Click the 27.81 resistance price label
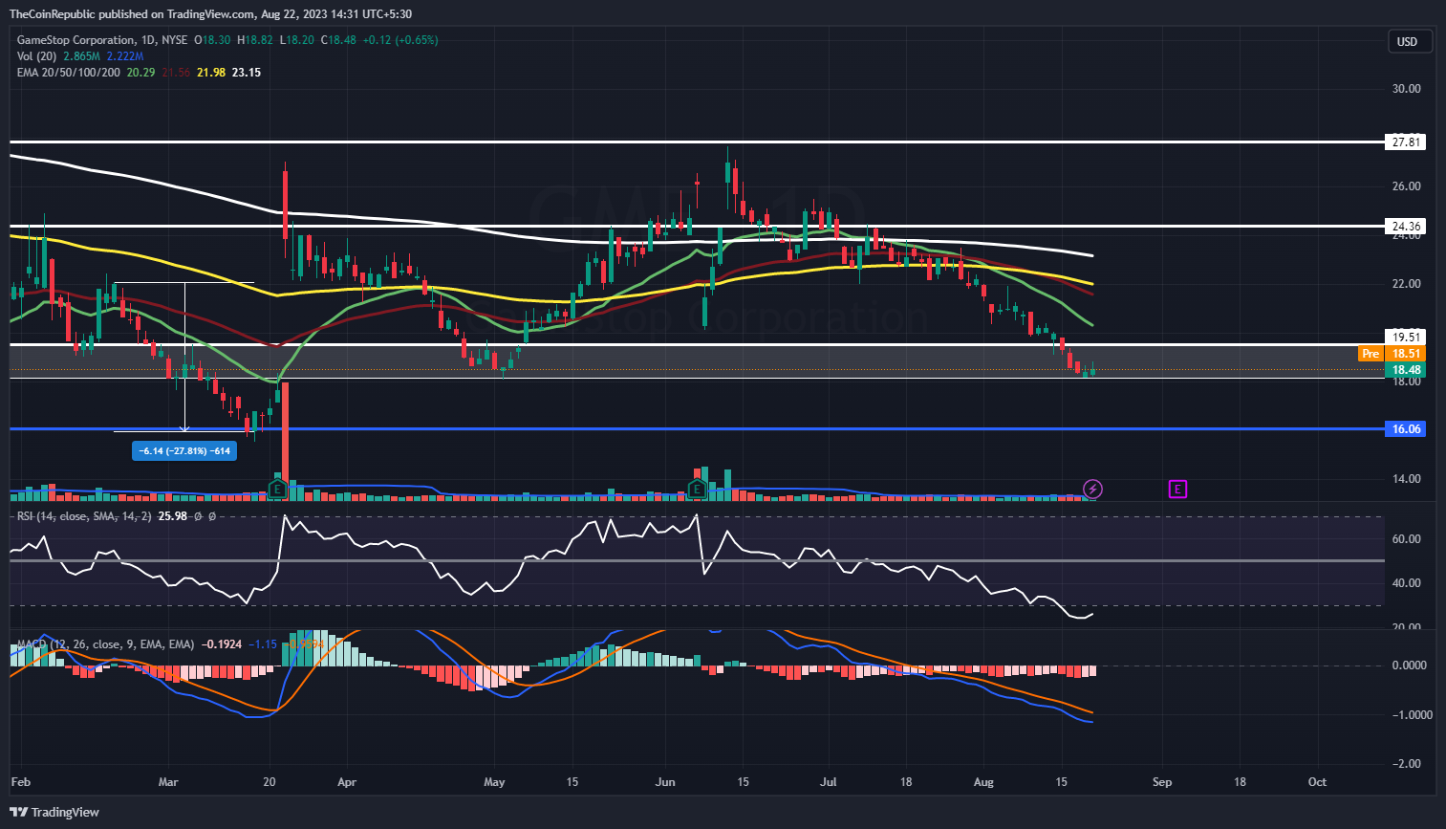 point(1407,142)
